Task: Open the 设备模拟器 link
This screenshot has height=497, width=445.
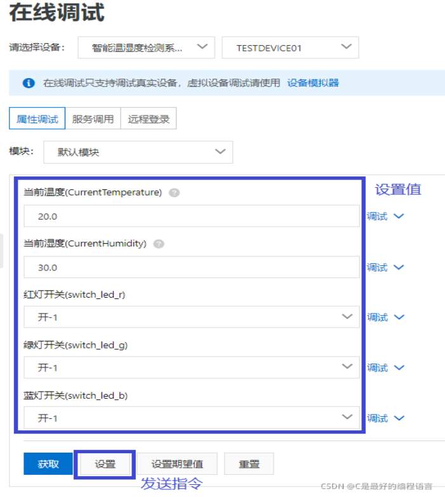Action: 313,83
